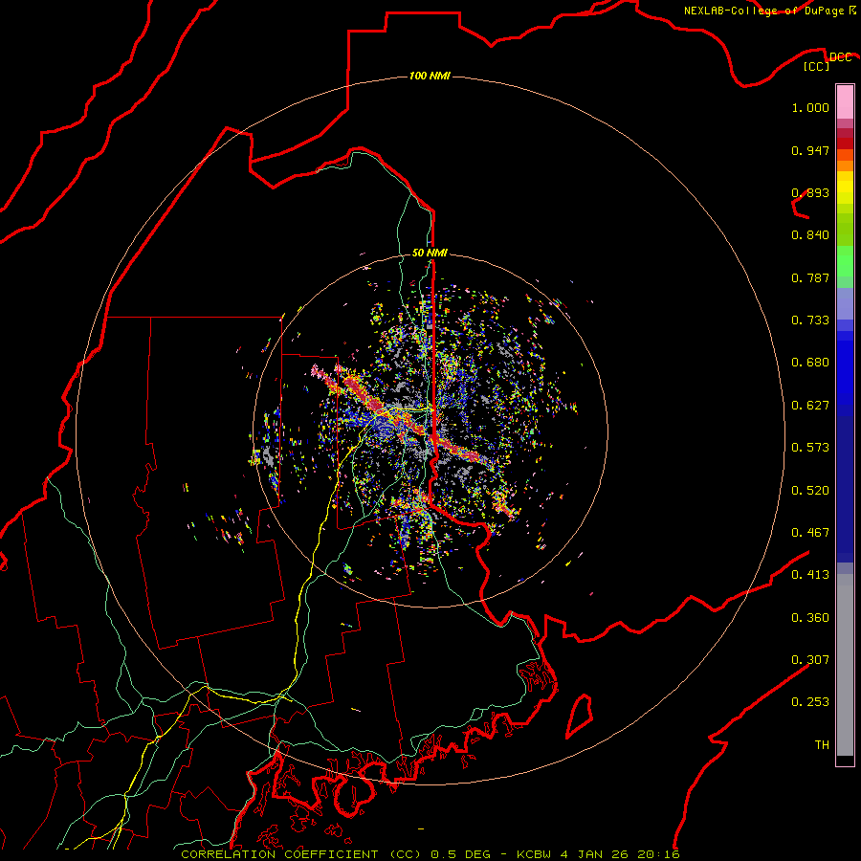
Task: Click the 0.520 color scale value
Action: 810,491
